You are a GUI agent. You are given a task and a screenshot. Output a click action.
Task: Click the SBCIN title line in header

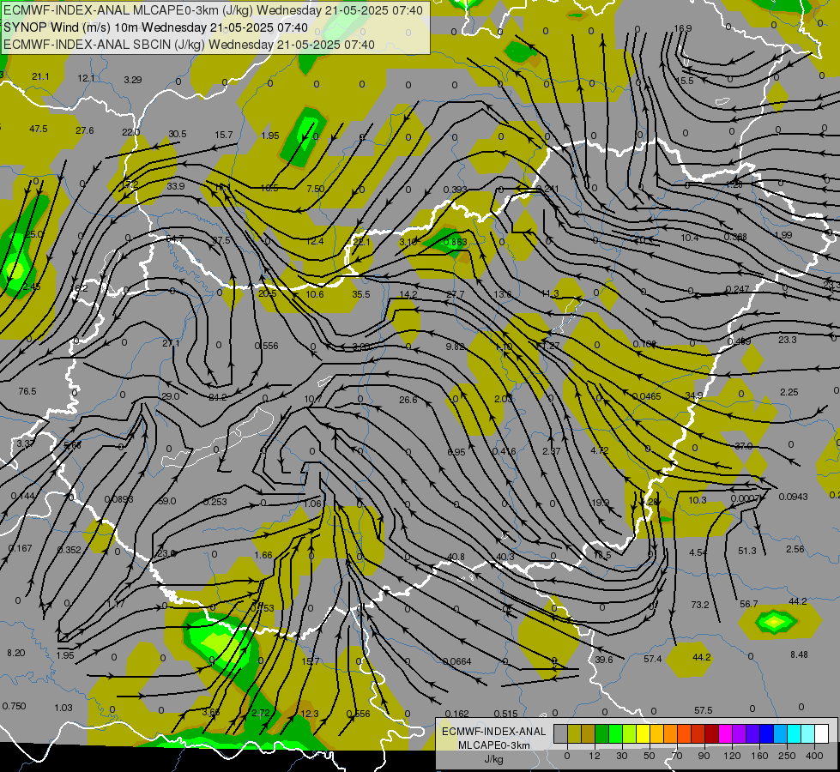[x=189, y=45]
